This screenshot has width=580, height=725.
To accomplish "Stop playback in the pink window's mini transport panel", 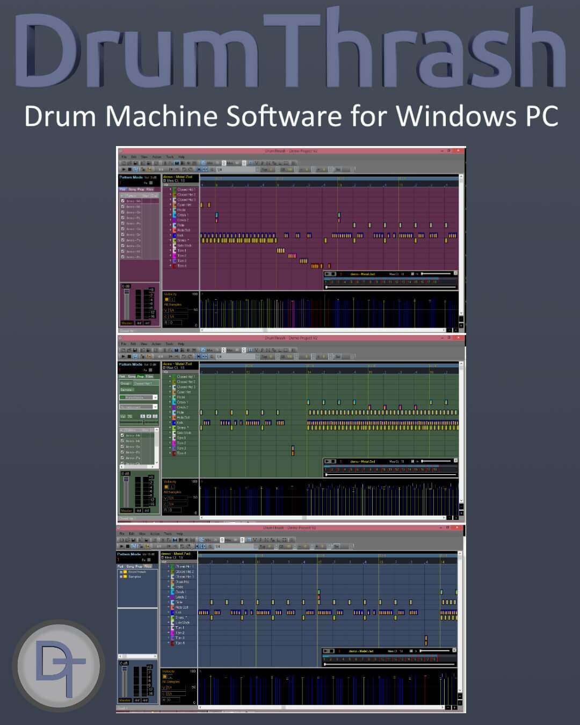I will (333, 274).
